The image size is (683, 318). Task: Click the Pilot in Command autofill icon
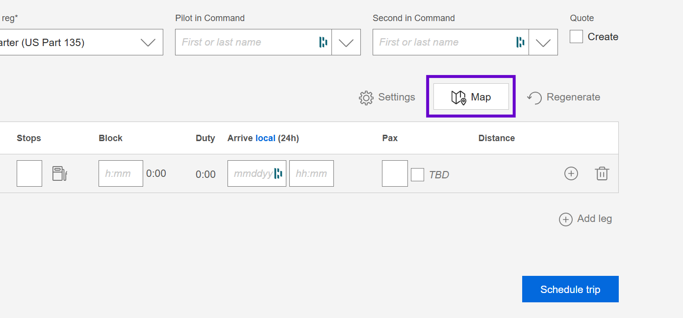coord(323,42)
